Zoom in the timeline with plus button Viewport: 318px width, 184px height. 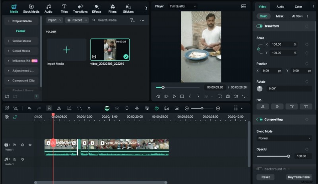[x=218, y=108]
